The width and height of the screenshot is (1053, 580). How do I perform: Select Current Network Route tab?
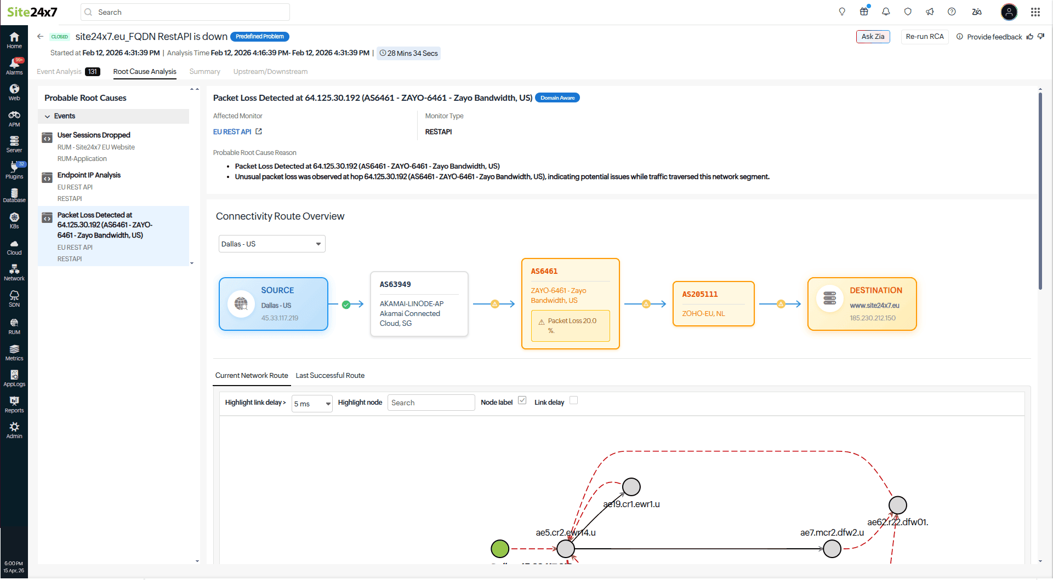251,375
